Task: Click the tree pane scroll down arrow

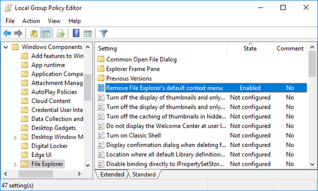Action: [87, 165]
